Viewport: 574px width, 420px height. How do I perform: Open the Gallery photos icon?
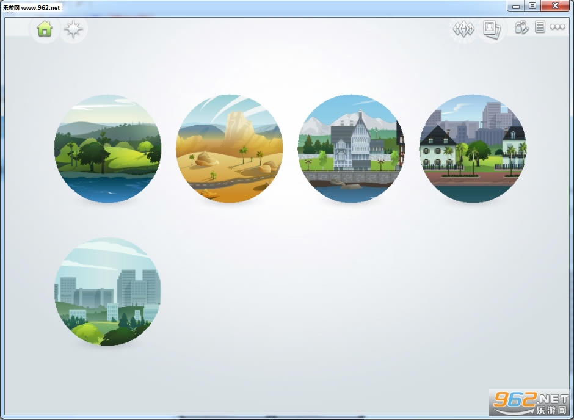(492, 29)
